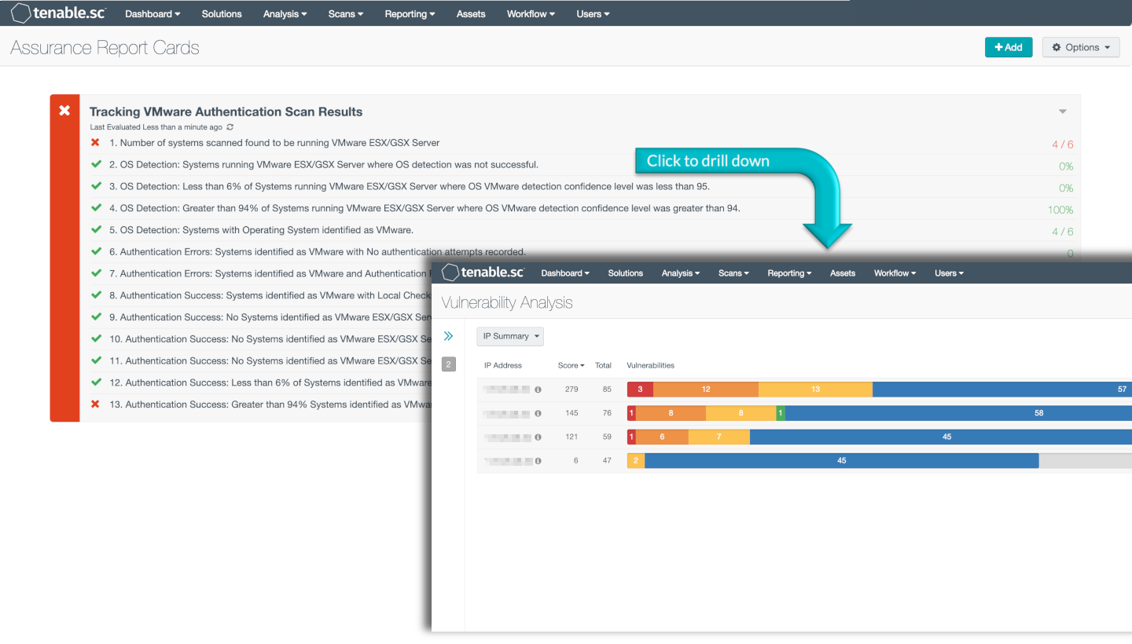Open Dashboard menu in the Vulnerability Analysis window
The width and height of the screenshot is (1132, 644).
565,273
